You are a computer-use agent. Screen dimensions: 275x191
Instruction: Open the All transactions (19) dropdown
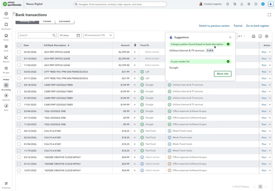[x=99, y=35]
